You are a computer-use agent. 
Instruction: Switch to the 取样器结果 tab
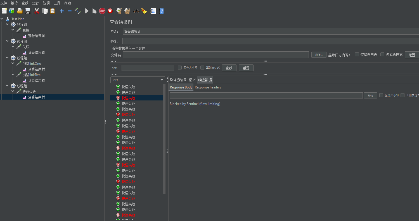click(178, 80)
